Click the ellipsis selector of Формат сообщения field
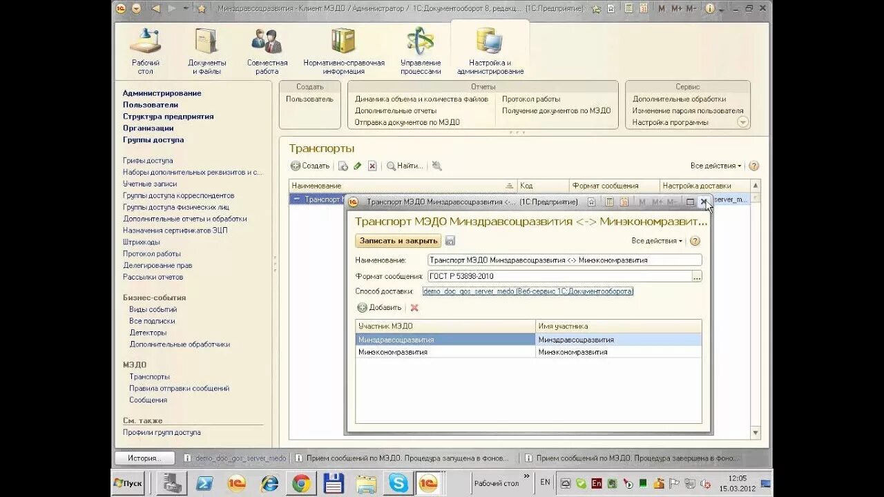884x497 pixels. pyautogui.click(x=697, y=276)
